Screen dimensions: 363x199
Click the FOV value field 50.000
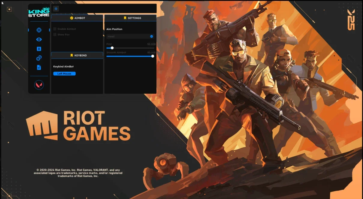[x=151, y=44]
